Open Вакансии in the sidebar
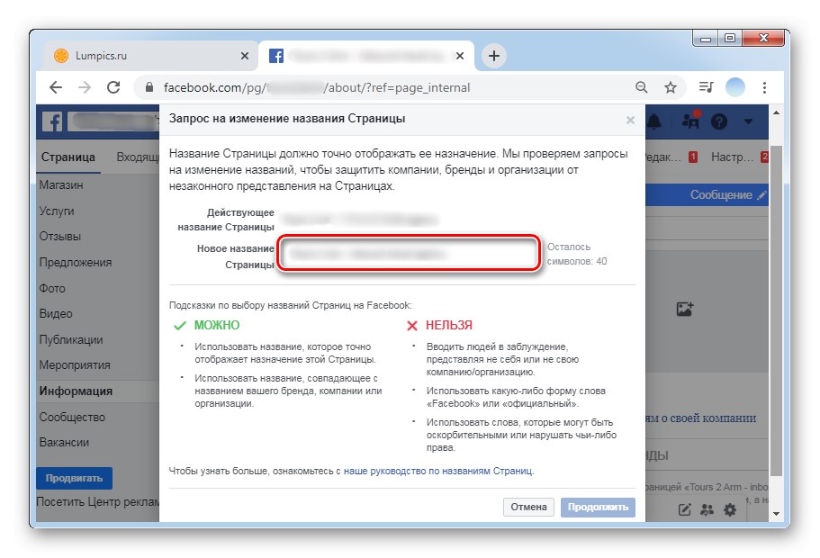 64,443
